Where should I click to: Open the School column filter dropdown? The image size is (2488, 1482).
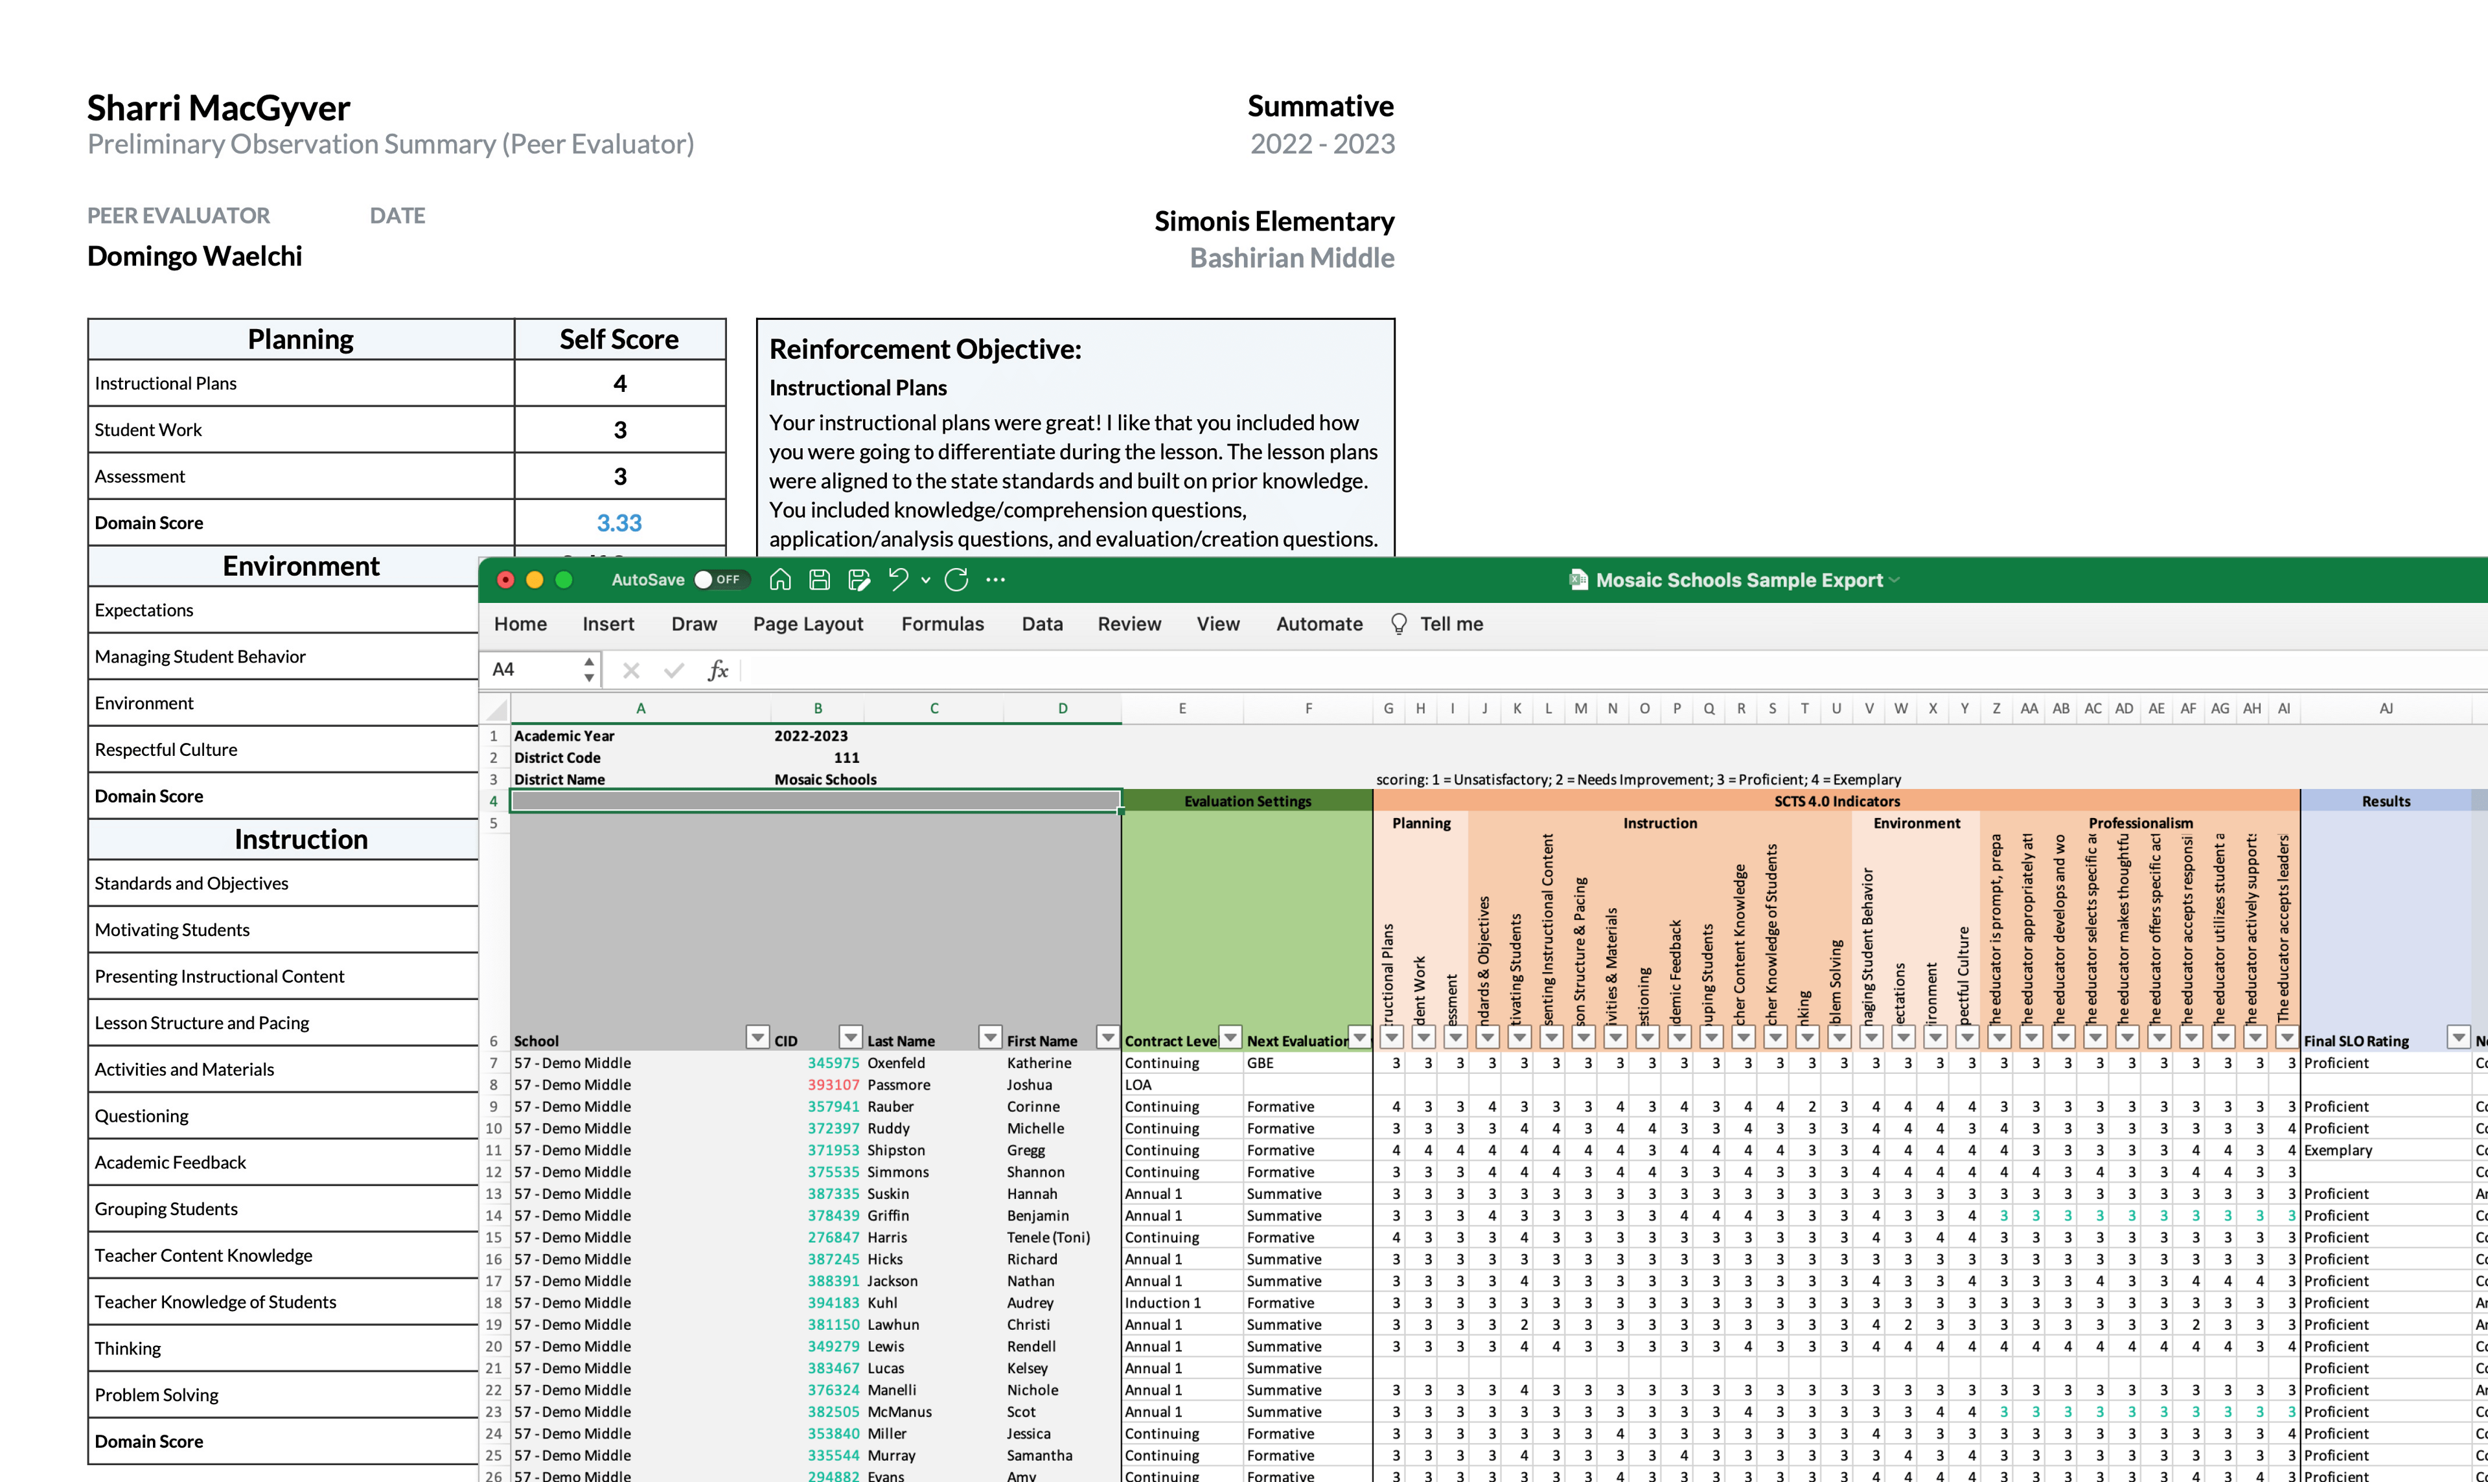[757, 1038]
